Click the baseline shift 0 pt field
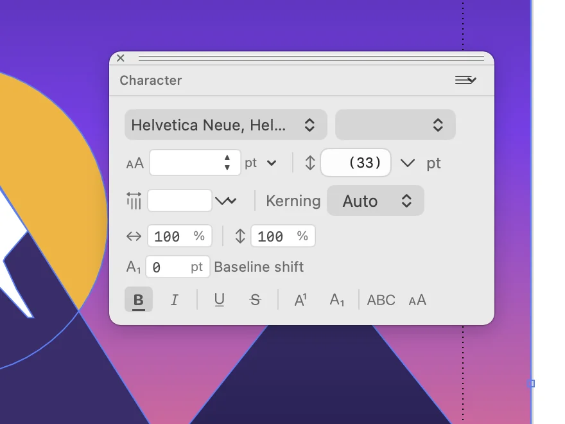 [178, 267]
